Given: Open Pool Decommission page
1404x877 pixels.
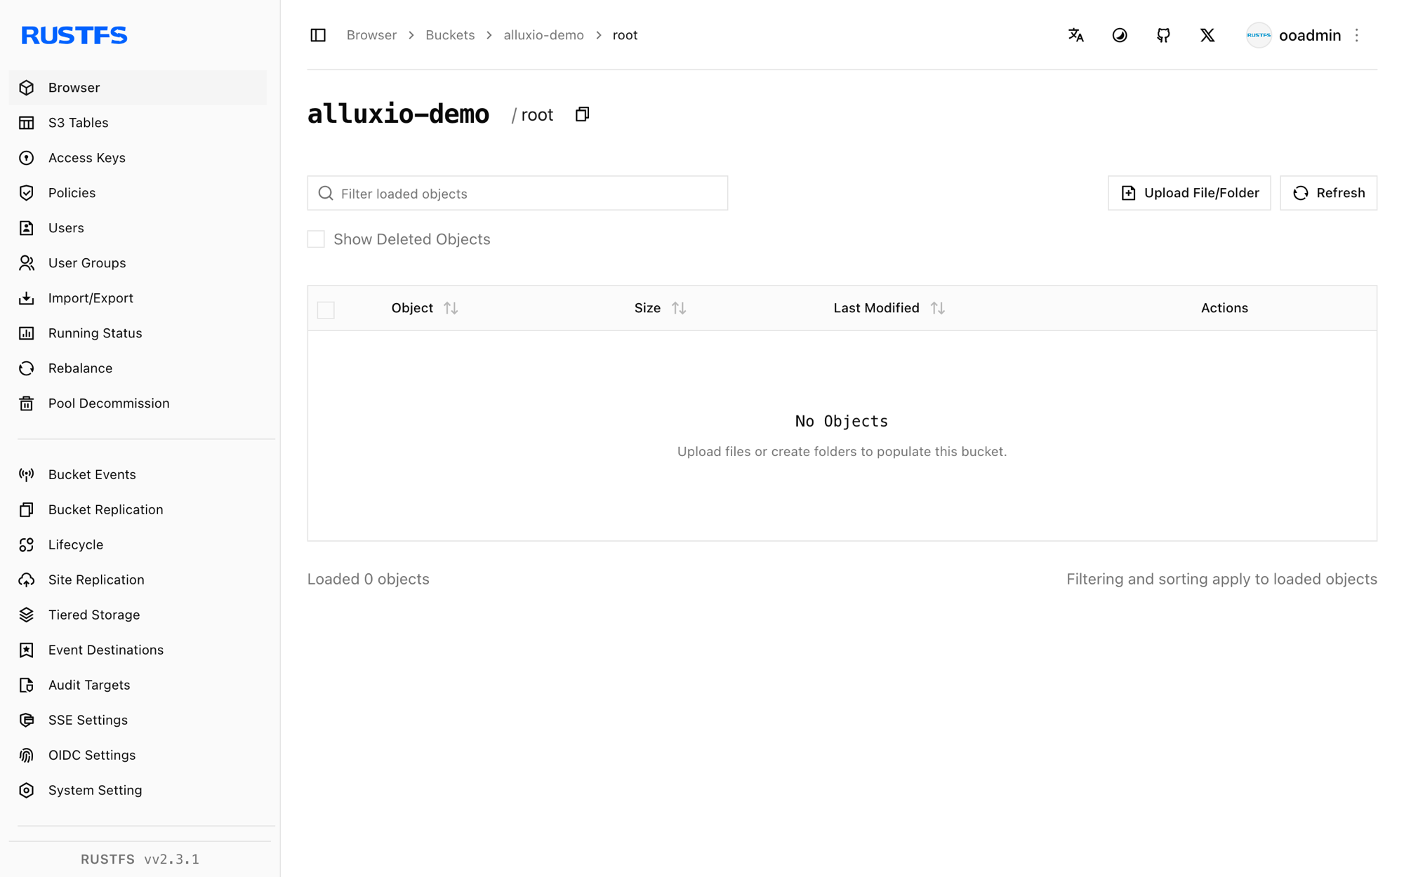Looking at the screenshot, I should click(138, 403).
